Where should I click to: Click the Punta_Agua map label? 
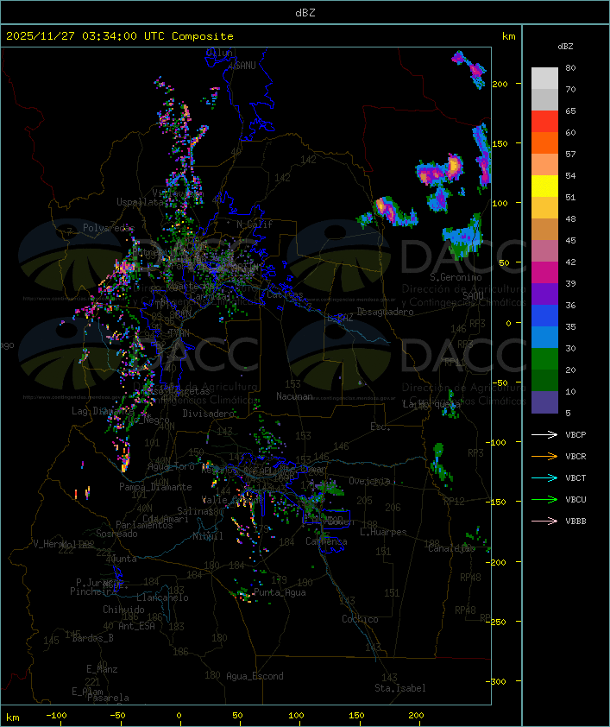(280, 592)
